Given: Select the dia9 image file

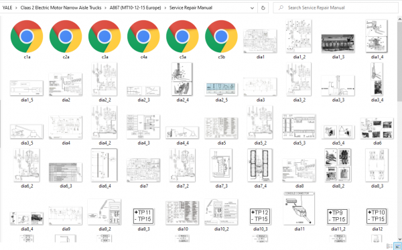Looking at the screenshot, I should coord(66,216).
